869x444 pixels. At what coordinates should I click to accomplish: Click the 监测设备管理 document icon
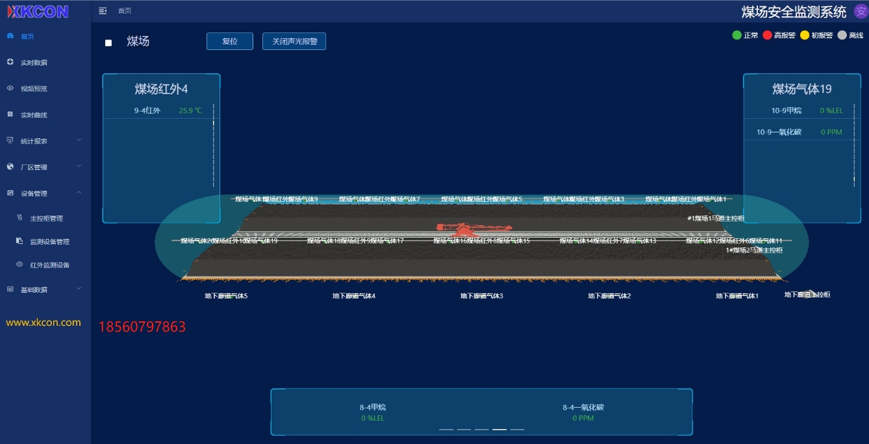pyautogui.click(x=19, y=241)
